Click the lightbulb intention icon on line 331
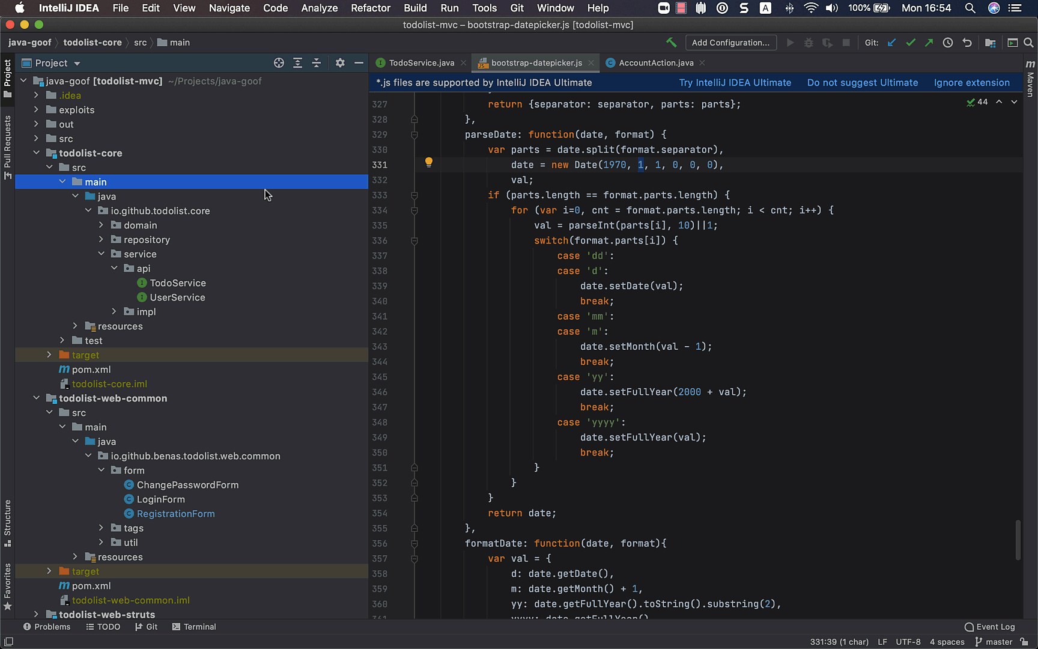This screenshot has height=649, width=1038. pos(429,162)
